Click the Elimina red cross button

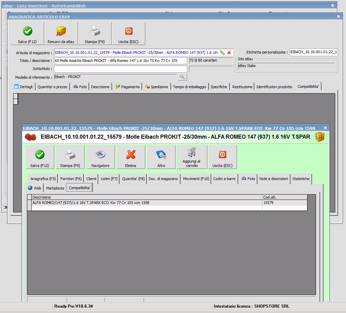tap(131, 157)
